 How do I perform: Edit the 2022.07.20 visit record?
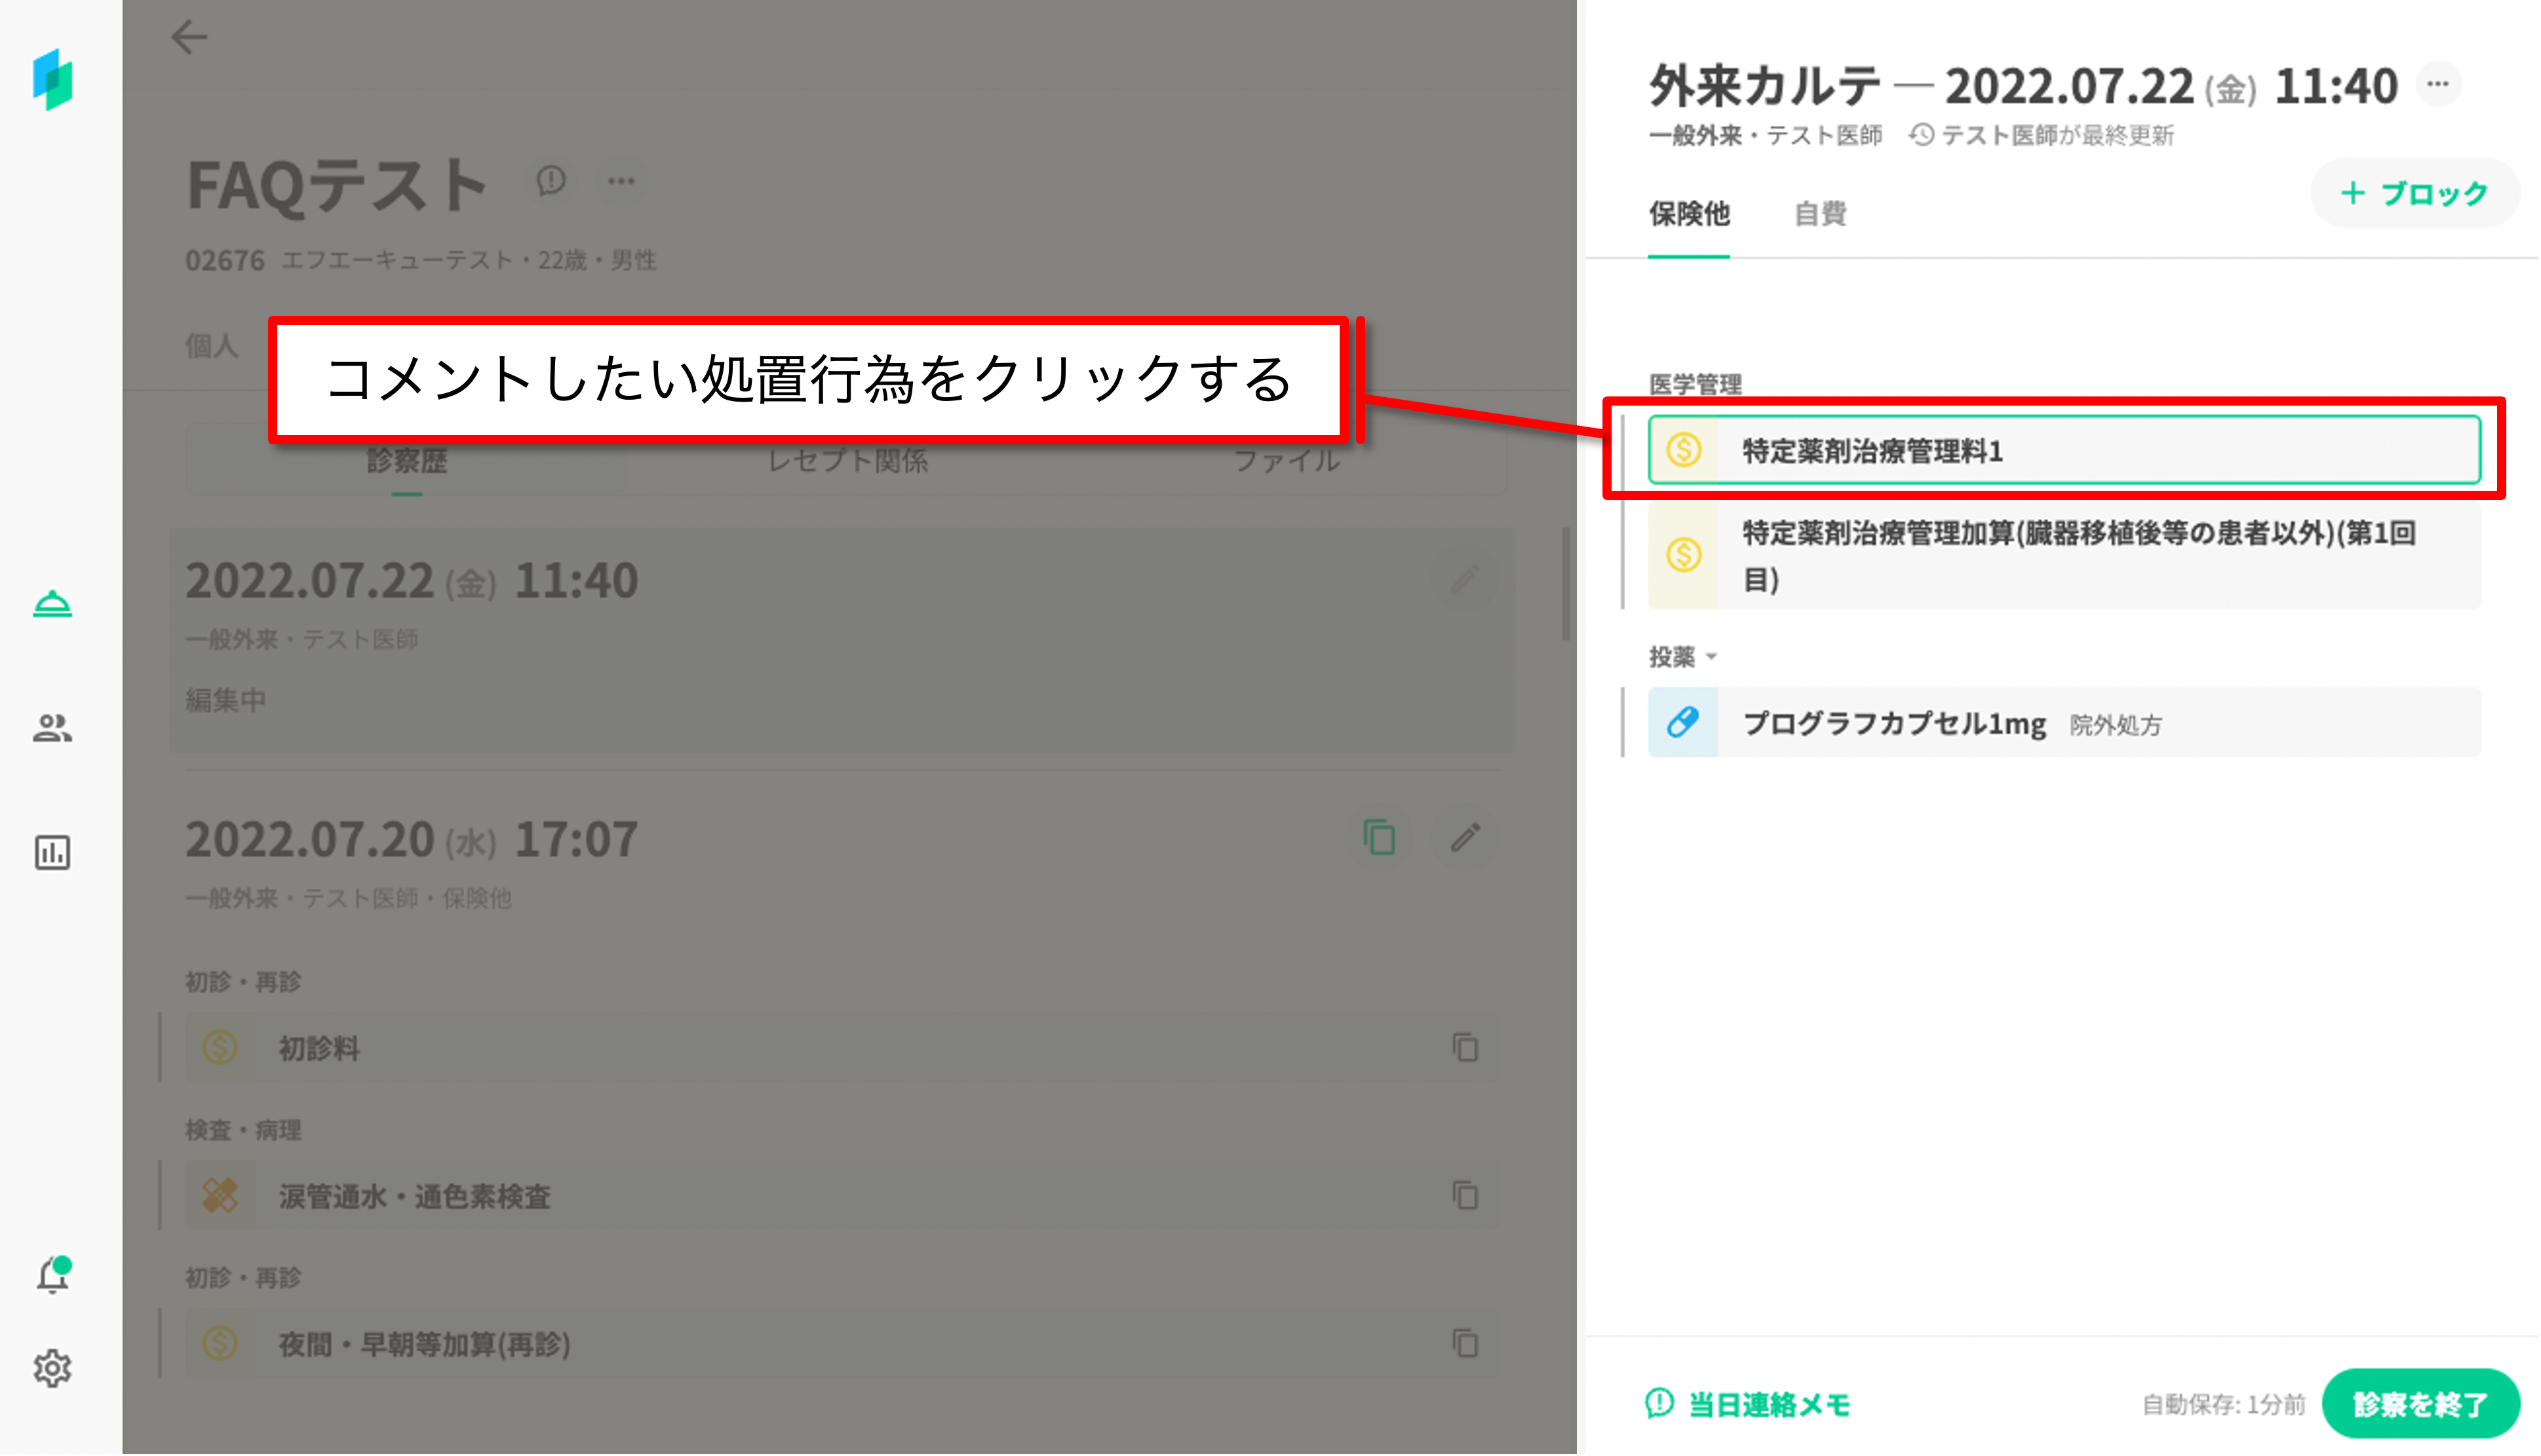click(1465, 838)
